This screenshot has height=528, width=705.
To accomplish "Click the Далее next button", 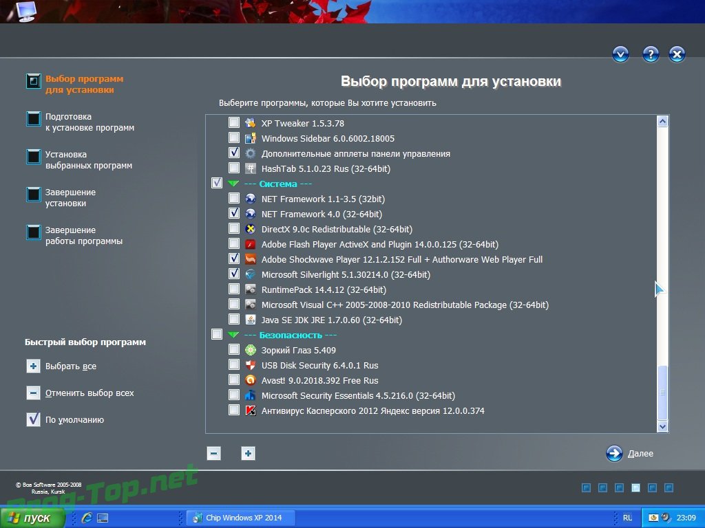I will pyautogui.click(x=629, y=454).
